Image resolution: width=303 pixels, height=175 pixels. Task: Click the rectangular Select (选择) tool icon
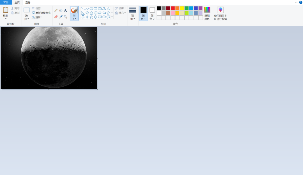26,10
